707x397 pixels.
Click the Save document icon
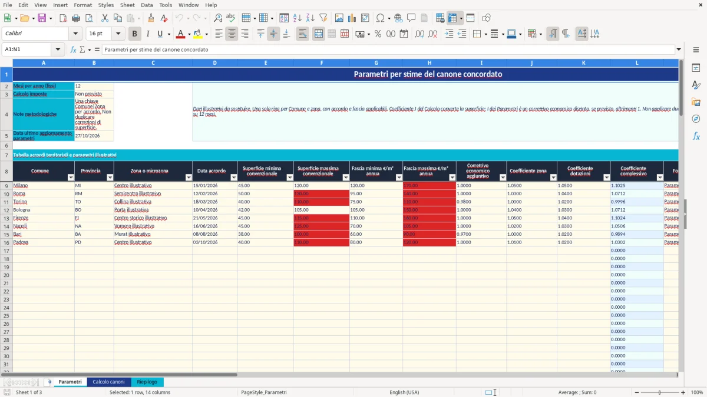pyautogui.click(x=42, y=18)
